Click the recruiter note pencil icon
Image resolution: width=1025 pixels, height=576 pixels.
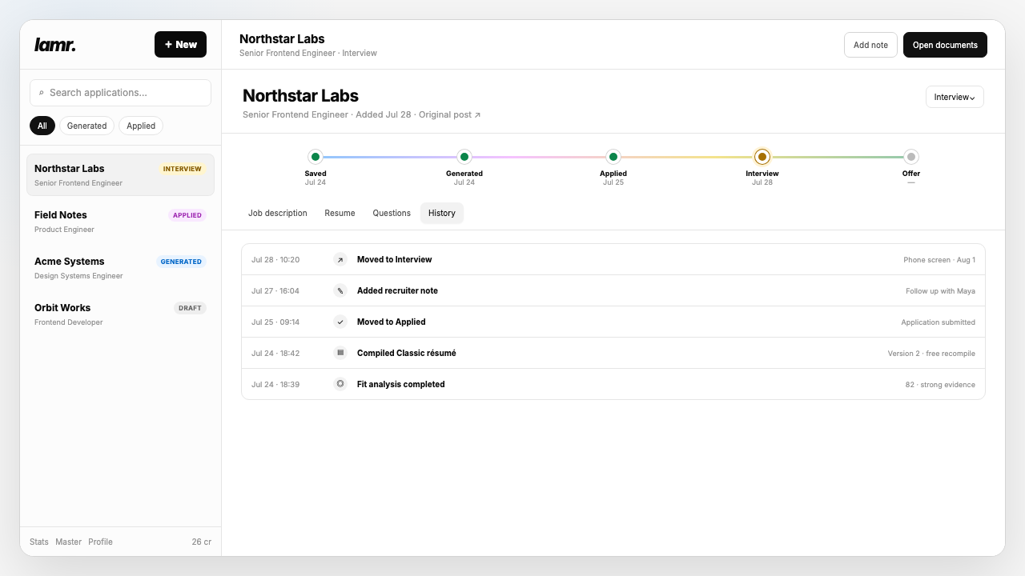(340, 290)
